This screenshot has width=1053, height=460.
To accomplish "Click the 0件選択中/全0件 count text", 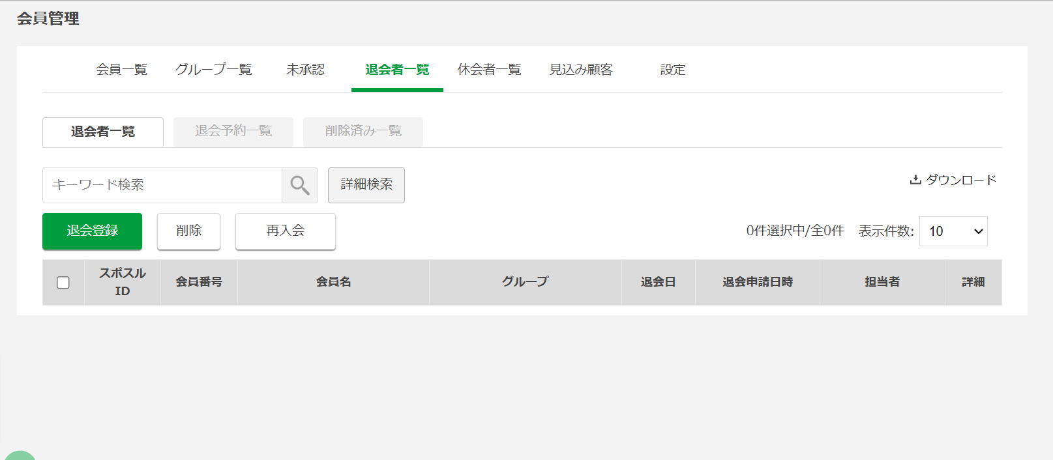I will [795, 231].
